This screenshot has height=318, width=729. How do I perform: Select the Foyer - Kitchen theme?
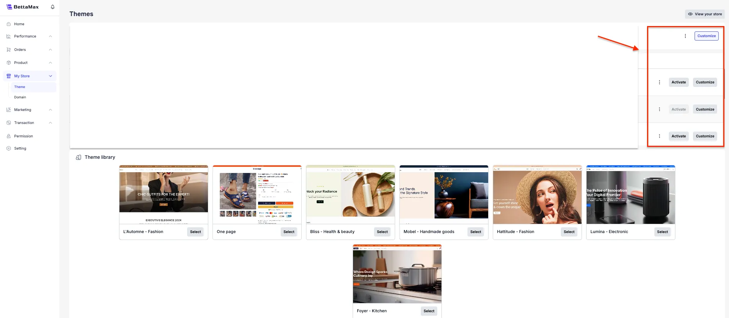(429, 311)
